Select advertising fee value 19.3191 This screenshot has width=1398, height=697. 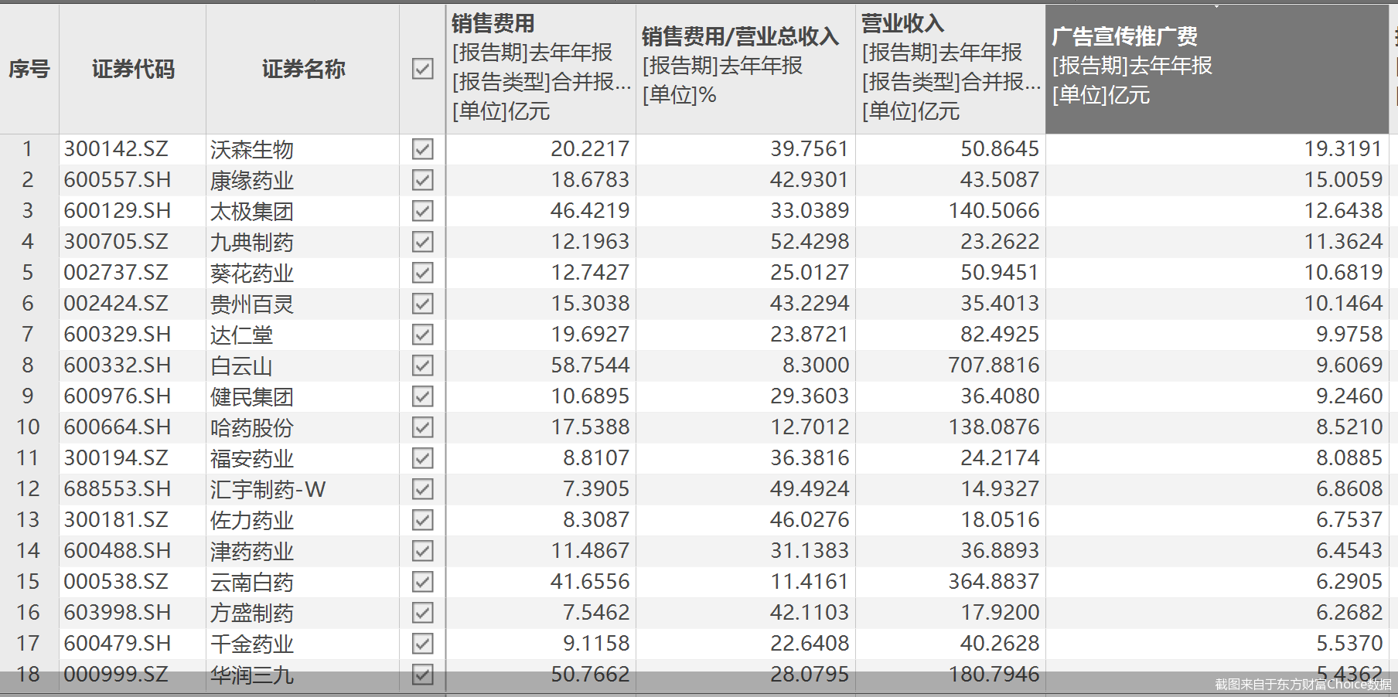[1342, 149]
